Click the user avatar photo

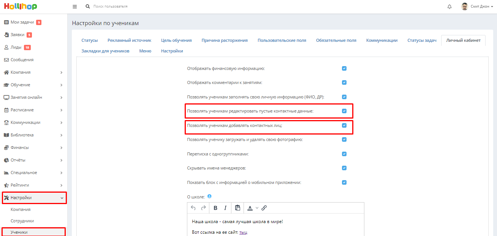pyautogui.click(x=464, y=6)
